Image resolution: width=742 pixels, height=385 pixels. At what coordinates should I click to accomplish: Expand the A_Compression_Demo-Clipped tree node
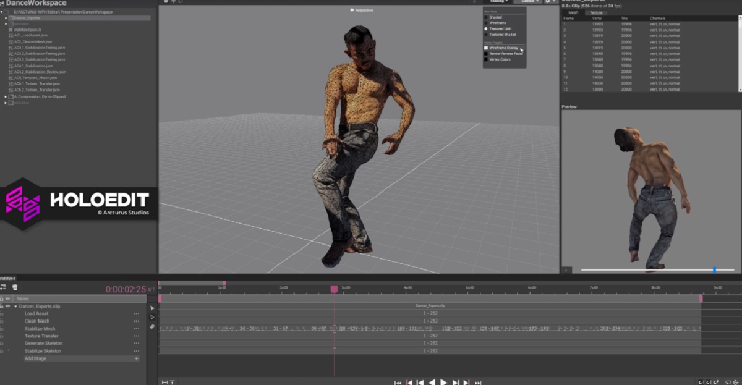tap(6, 97)
